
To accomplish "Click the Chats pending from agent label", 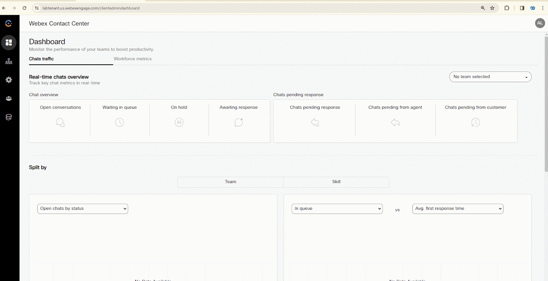I will tap(395, 107).
